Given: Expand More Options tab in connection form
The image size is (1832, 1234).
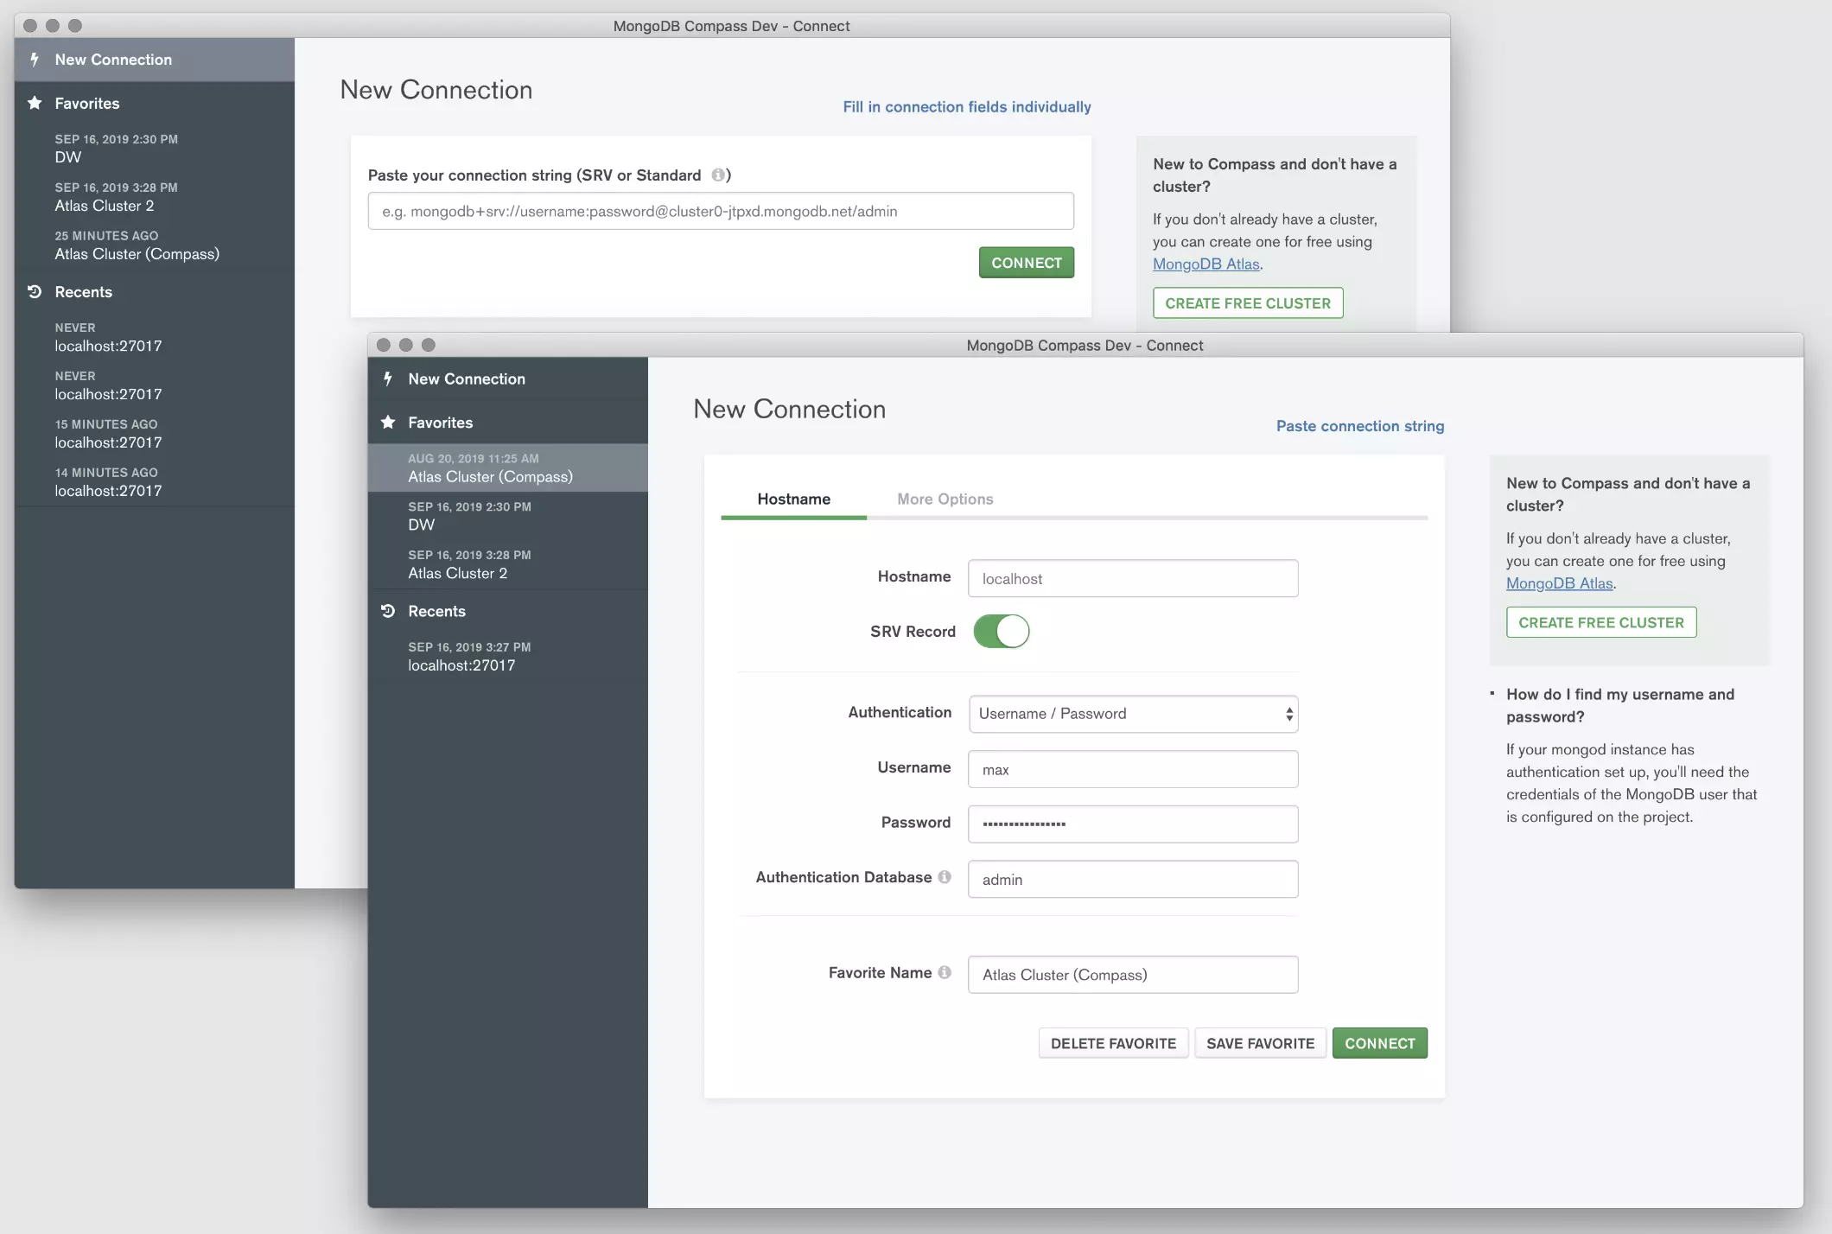Looking at the screenshot, I should pos(945,499).
